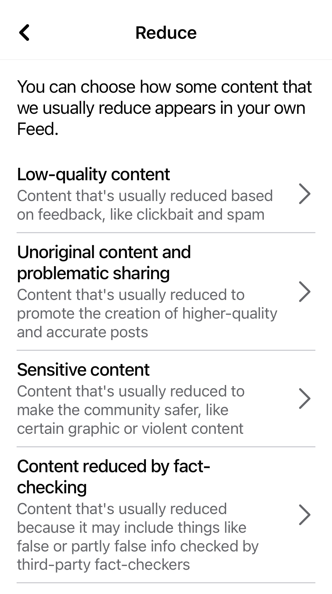This screenshot has height=594, width=332.
Task: Click the word 'Feed.' in the intro
Action: pyautogui.click(x=38, y=129)
